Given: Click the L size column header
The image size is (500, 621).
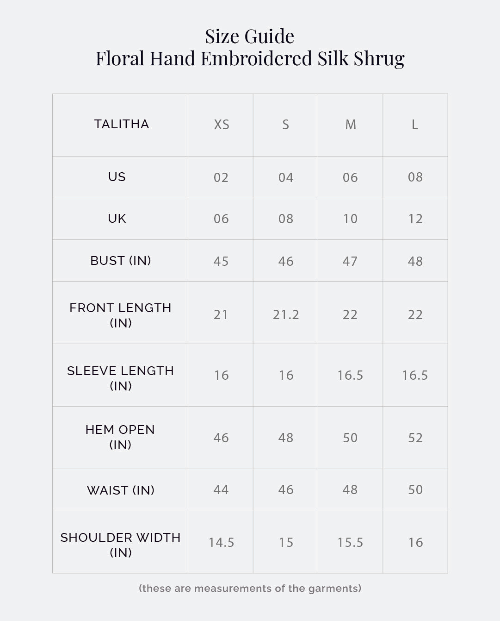Looking at the screenshot, I should click(x=415, y=125).
